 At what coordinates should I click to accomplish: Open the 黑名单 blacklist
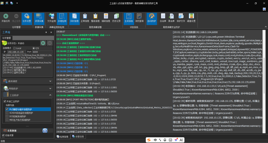pos(171,18)
